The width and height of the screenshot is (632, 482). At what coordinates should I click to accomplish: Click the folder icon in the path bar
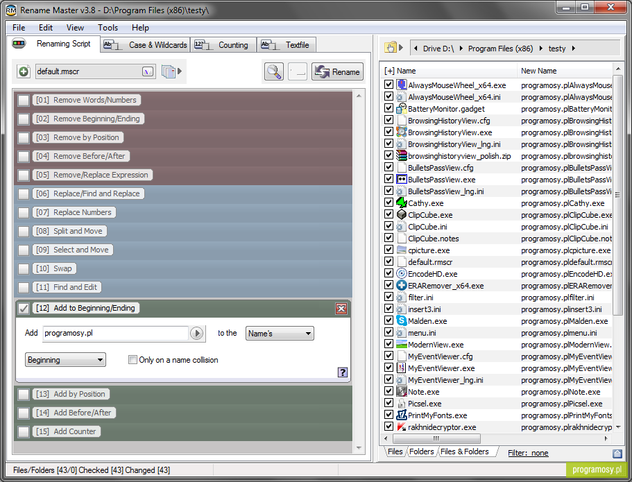(x=390, y=48)
